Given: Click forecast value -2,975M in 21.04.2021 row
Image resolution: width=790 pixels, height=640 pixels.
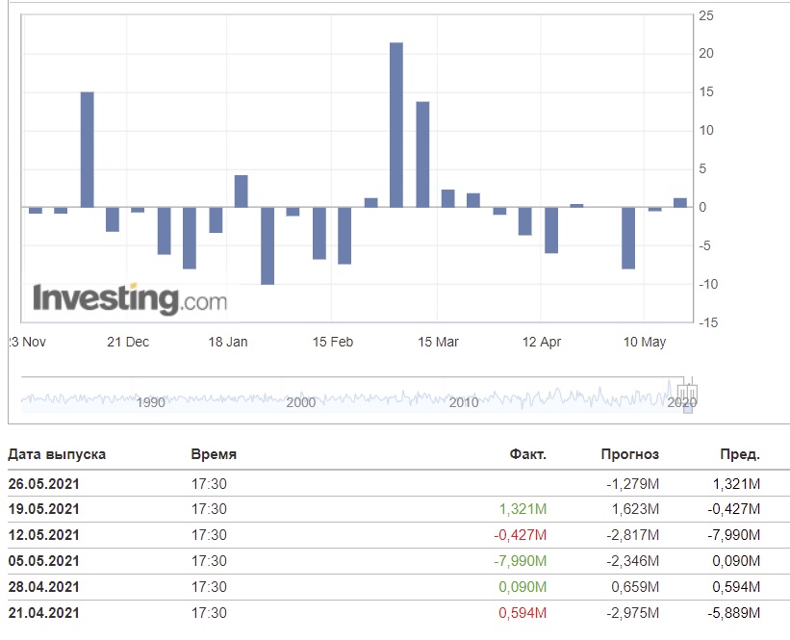Looking at the screenshot, I should [x=633, y=613].
